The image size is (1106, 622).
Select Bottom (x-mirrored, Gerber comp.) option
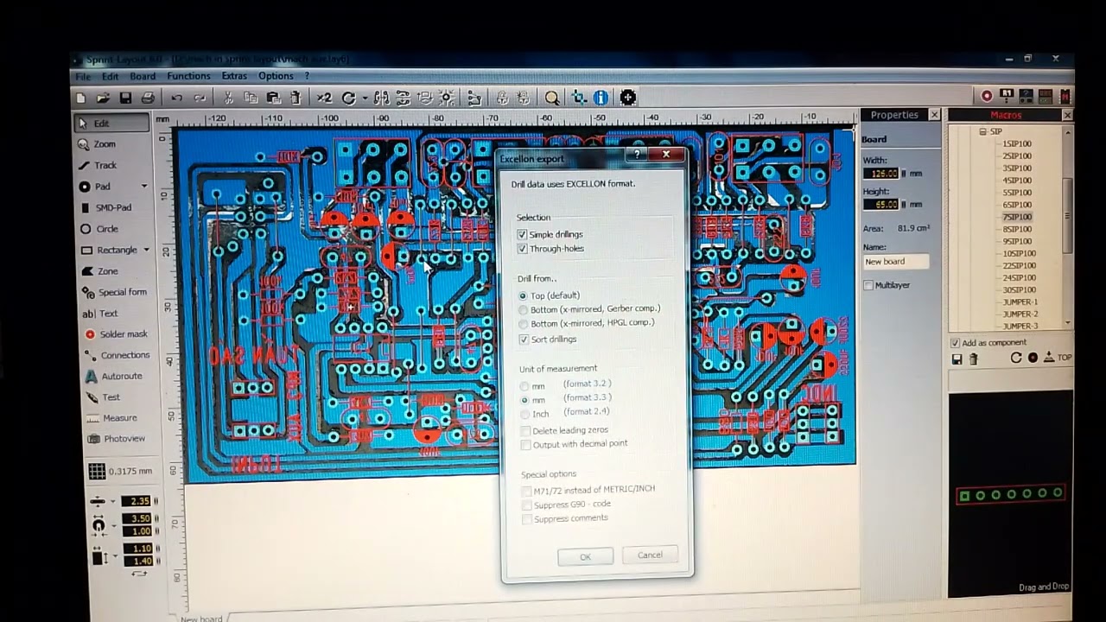point(523,309)
